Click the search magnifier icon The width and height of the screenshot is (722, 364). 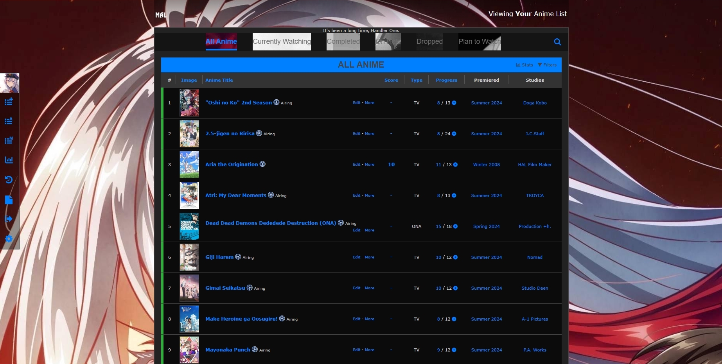point(558,42)
